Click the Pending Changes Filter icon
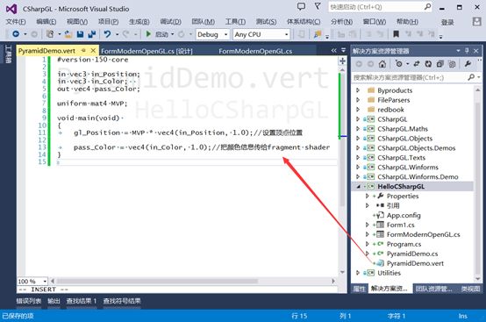Viewport: 486px width, 322px height. click(x=399, y=64)
